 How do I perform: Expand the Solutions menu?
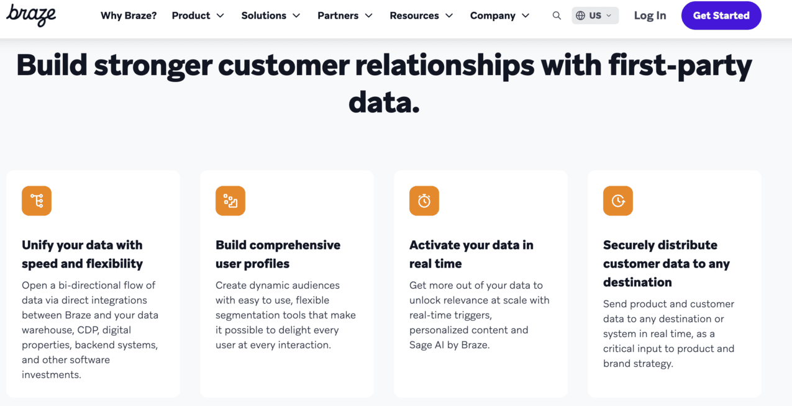point(271,16)
